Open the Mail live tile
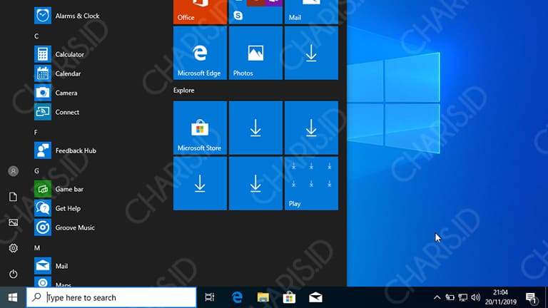Image resolution: width=548 pixels, height=308 pixels. coord(311,12)
